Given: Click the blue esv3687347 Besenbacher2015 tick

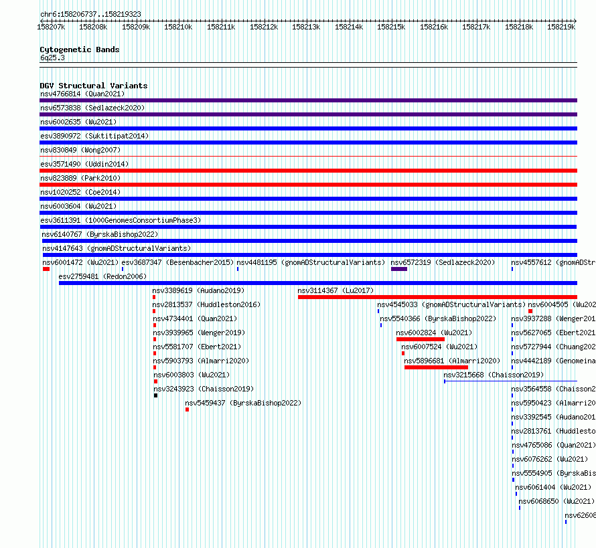Looking at the screenshot, I should pos(123,269).
